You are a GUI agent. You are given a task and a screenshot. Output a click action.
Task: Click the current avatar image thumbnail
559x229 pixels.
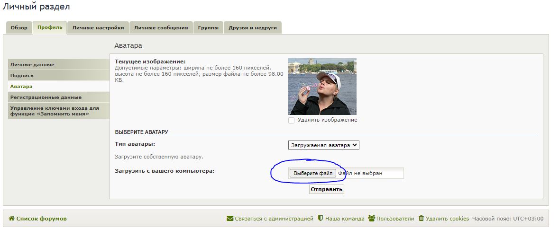click(322, 87)
